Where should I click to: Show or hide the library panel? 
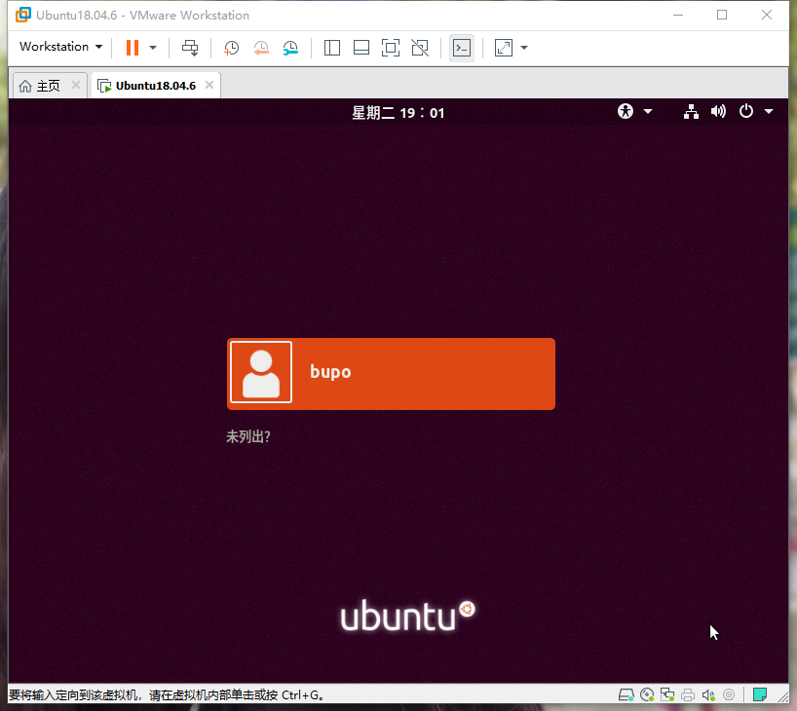pos(332,48)
